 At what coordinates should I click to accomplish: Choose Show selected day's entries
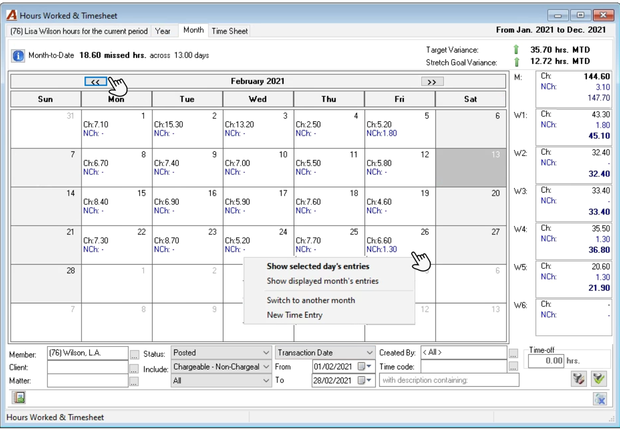click(318, 266)
